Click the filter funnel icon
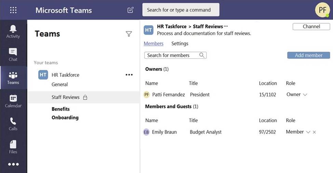The width and height of the screenshot is (333, 173). (129, 34)
